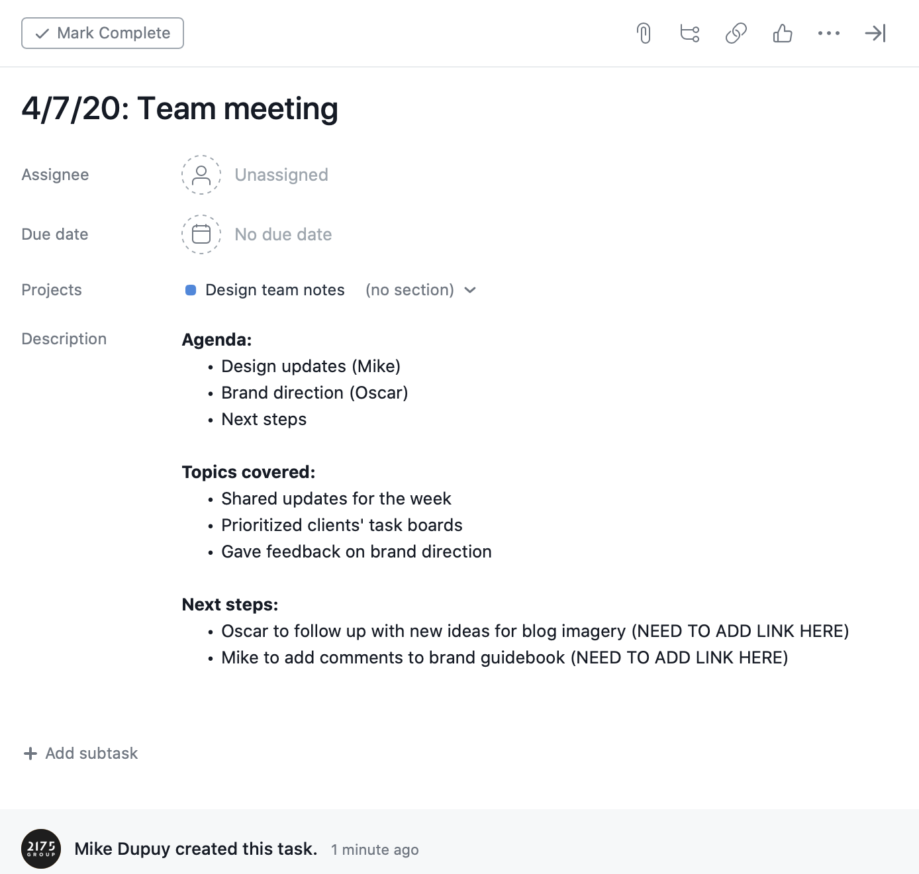Attach a file with the paperclip icon
919x874 pixels.
pos(643,32)
